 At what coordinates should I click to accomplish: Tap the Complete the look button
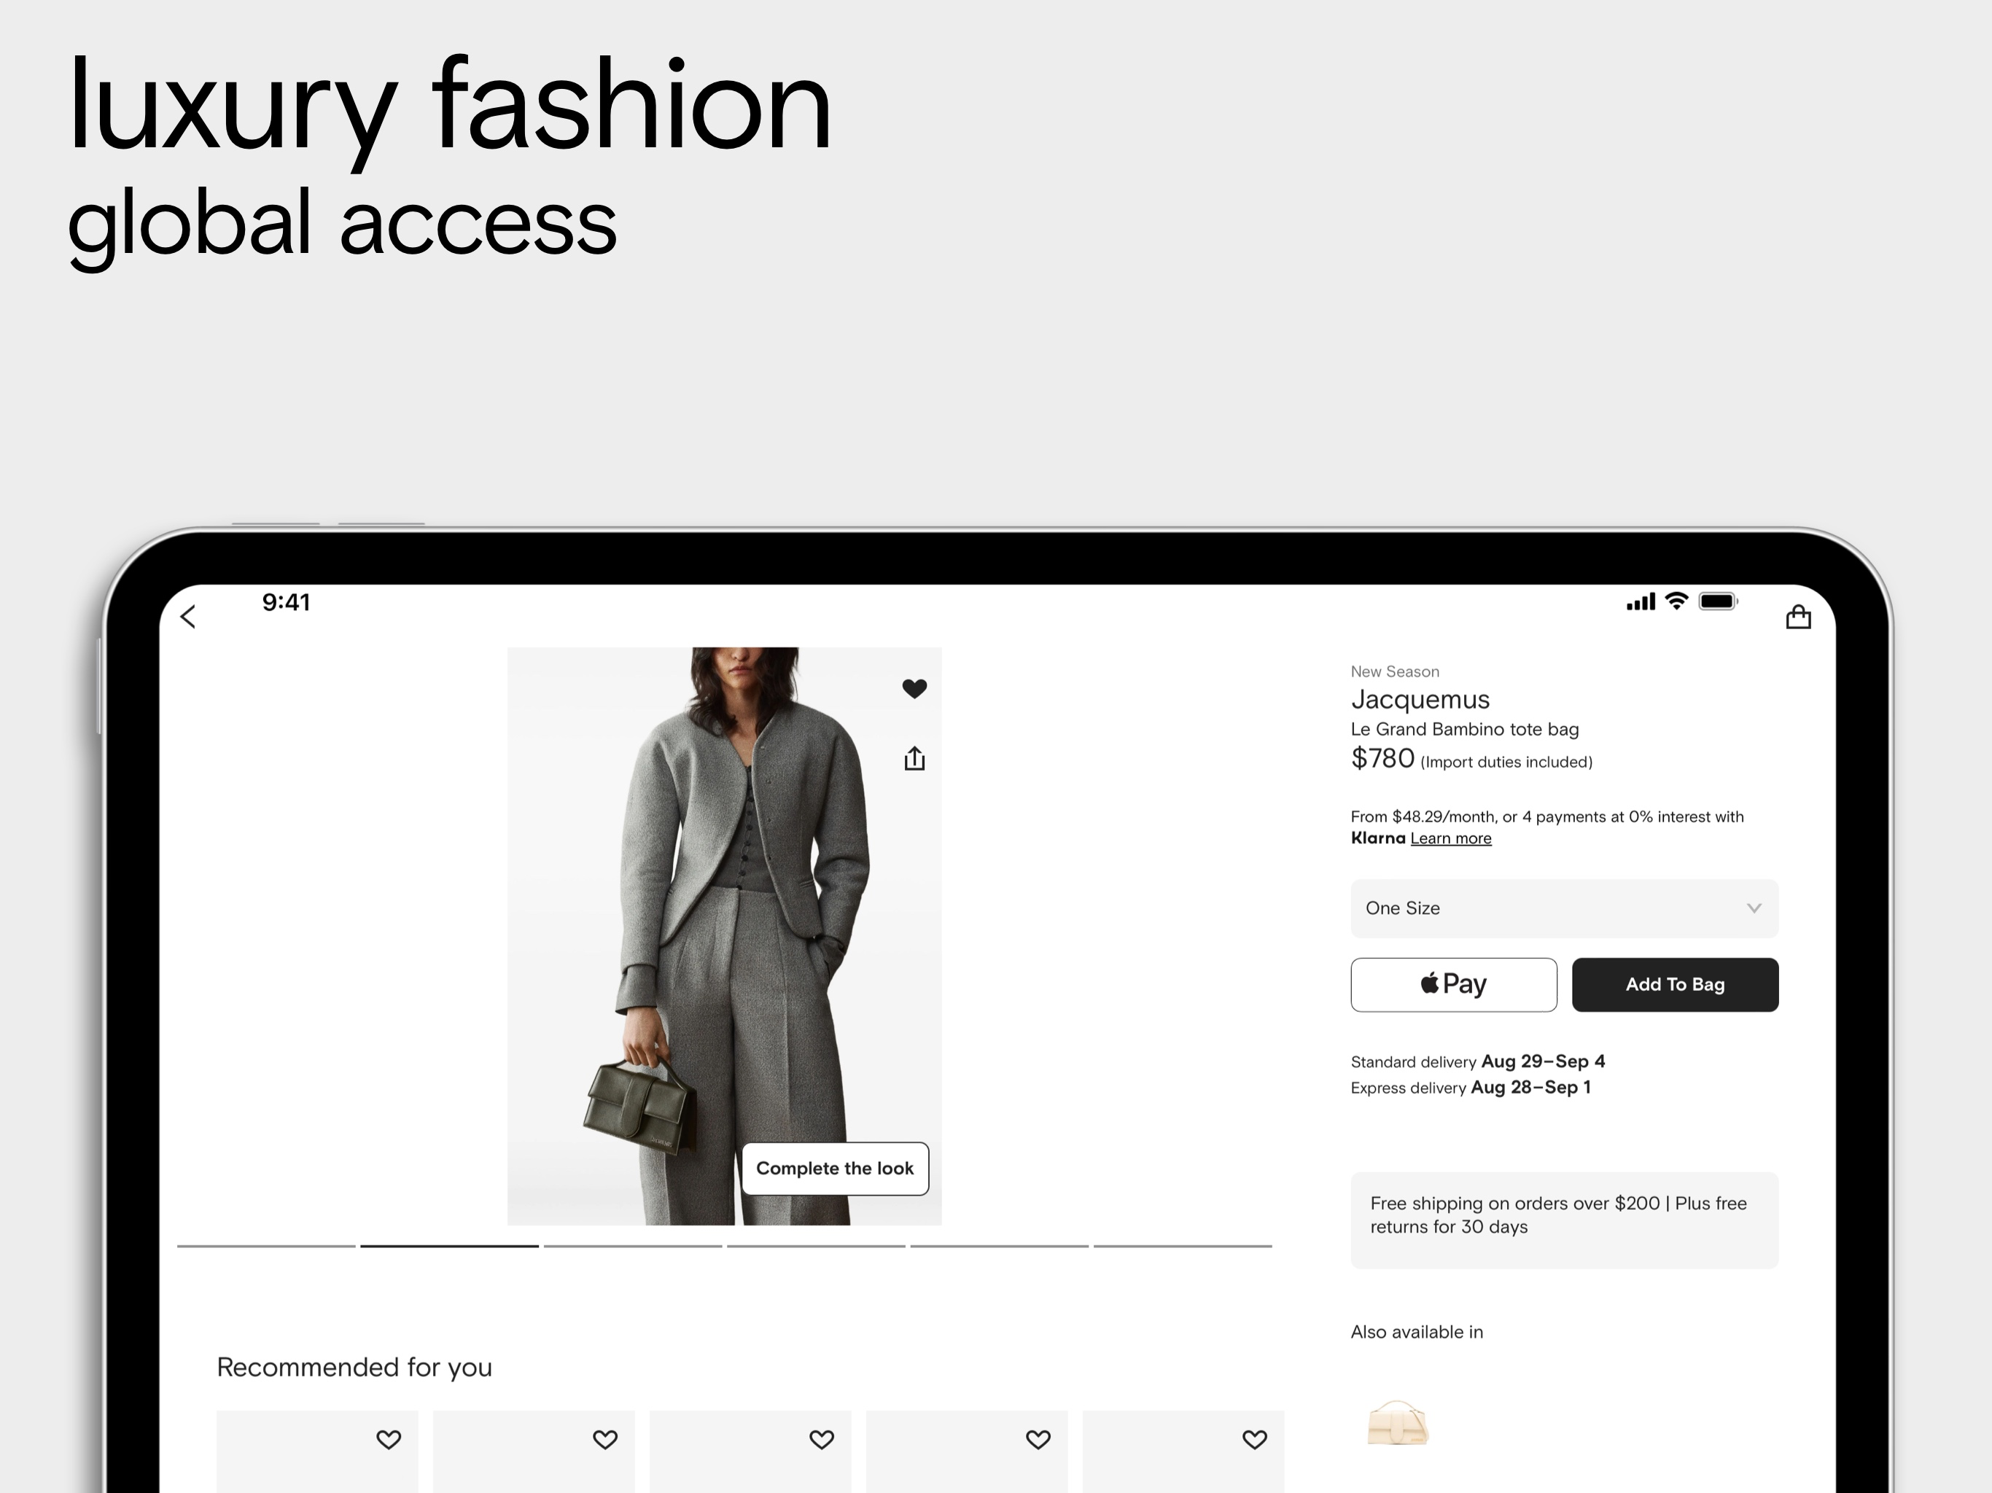point(835,1169)
